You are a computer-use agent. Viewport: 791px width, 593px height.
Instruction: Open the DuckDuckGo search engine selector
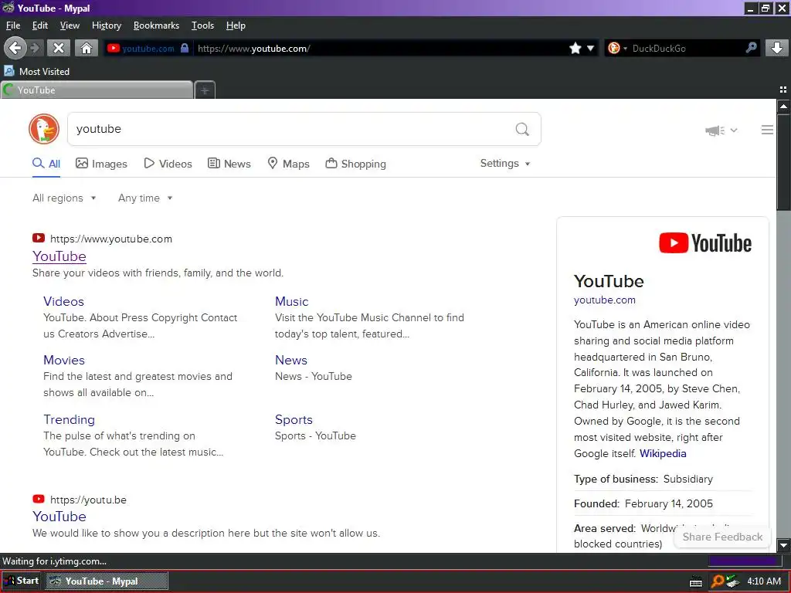[617, 48]
